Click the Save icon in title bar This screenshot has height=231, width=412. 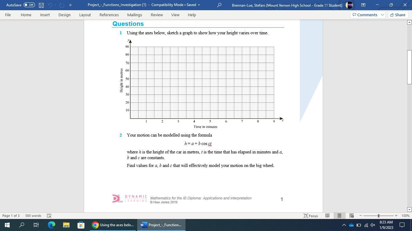pyautogui.click(x=41, y=5)
